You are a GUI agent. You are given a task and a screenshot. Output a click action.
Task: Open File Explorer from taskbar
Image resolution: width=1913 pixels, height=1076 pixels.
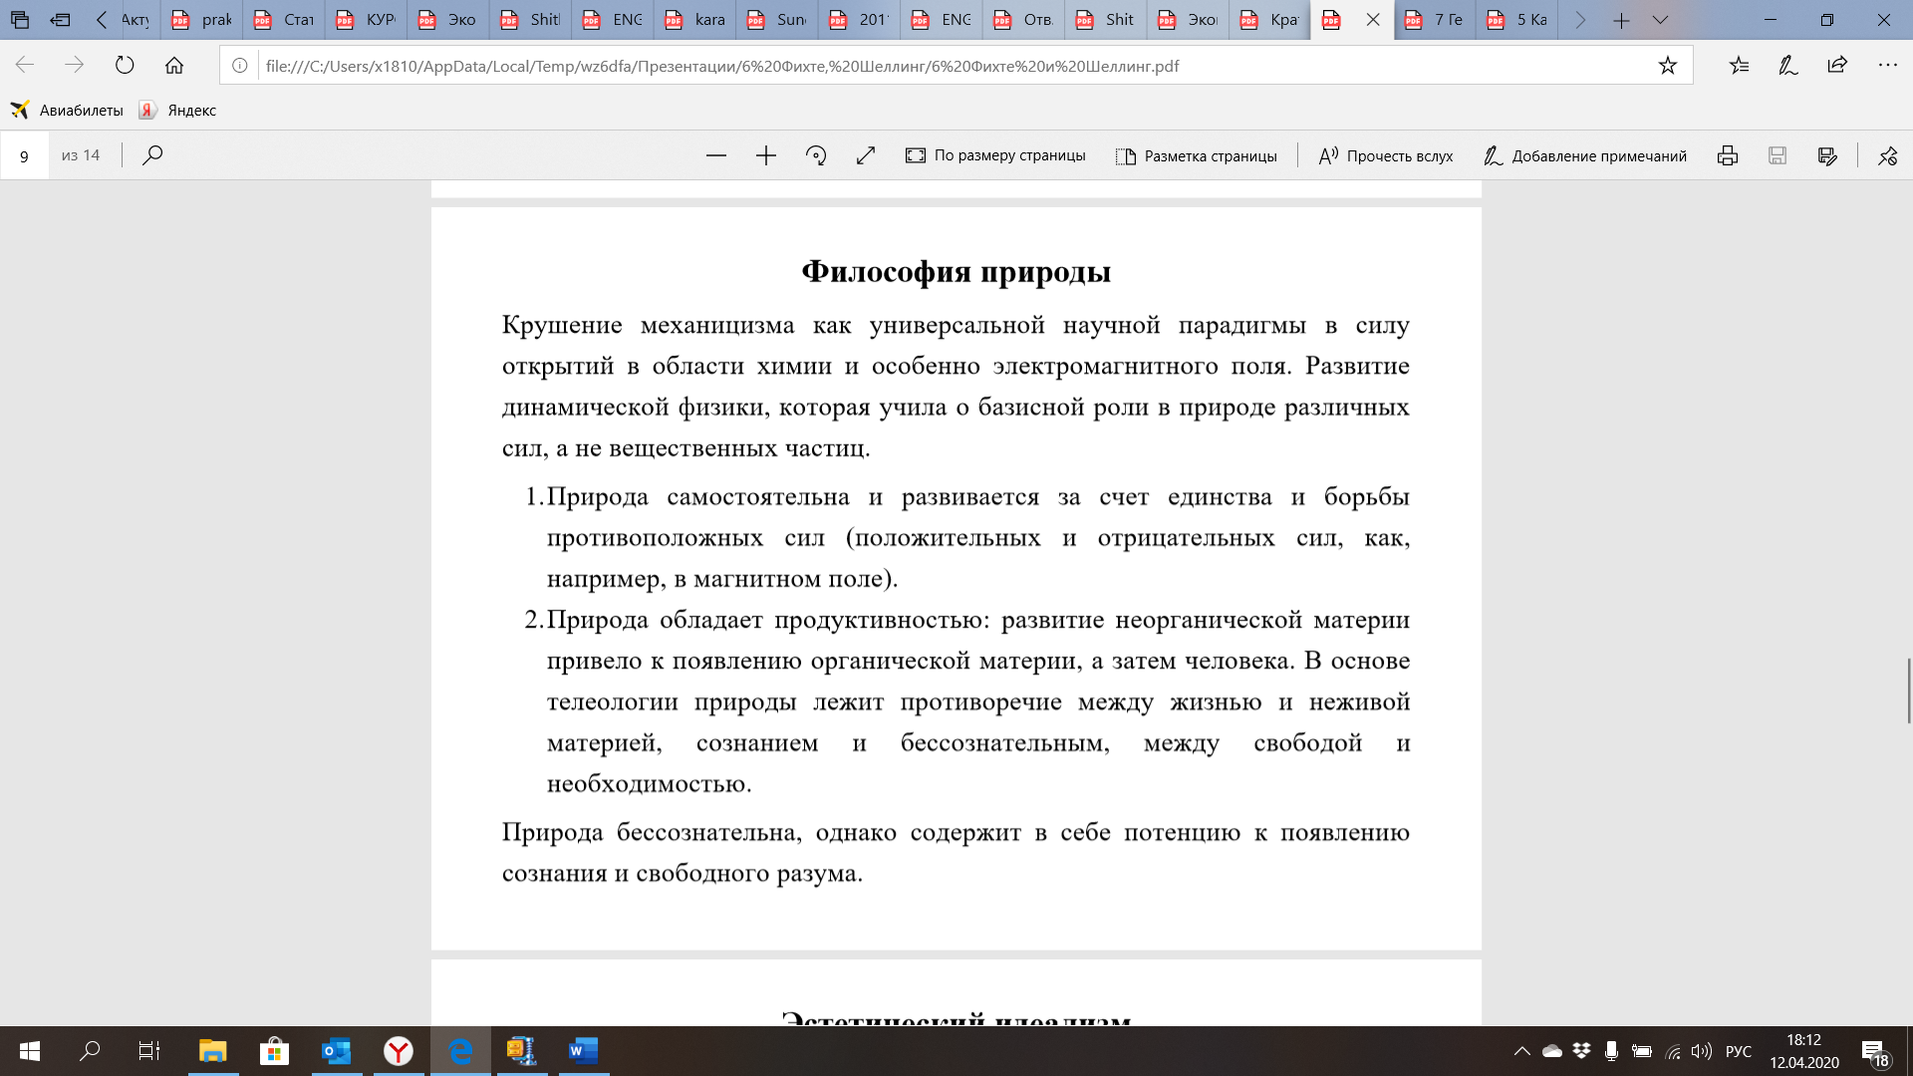coord(212,1051)
